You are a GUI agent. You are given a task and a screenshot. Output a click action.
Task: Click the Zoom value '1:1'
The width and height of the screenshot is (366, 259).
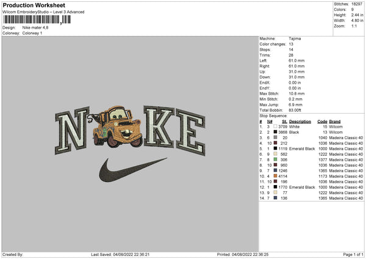tap(354, 26)
